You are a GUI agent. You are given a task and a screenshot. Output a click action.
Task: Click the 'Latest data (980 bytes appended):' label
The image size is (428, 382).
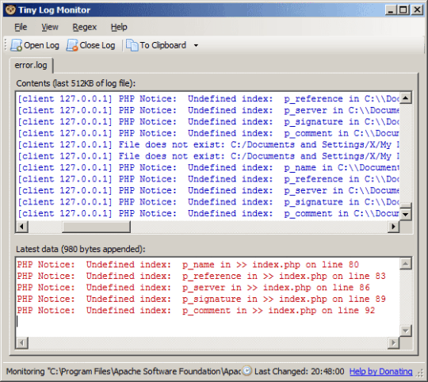coord(81,249)
